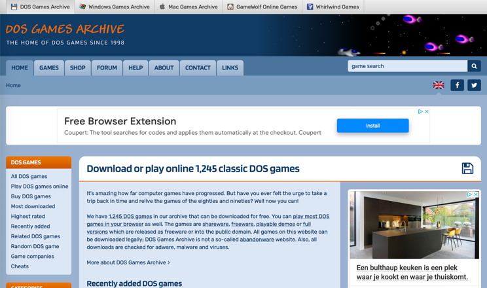Open Related DOS games sidebar link
Viewport: 487px width, 288px height.
click(x=35, y=236)
